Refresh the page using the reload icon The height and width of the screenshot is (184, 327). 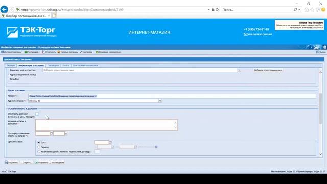pos(217,9)
